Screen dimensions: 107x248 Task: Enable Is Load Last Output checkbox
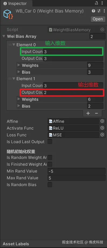click(50, 142)
